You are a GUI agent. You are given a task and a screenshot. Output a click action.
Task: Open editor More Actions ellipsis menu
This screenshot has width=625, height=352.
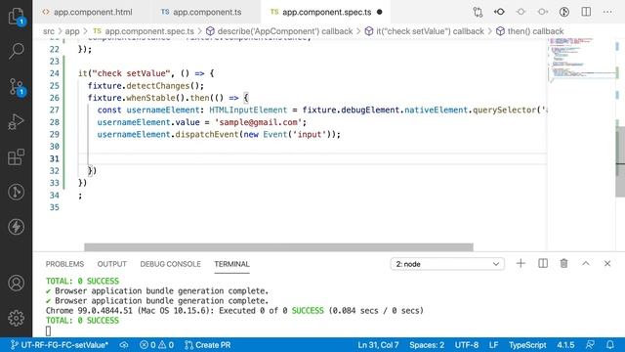607,12
